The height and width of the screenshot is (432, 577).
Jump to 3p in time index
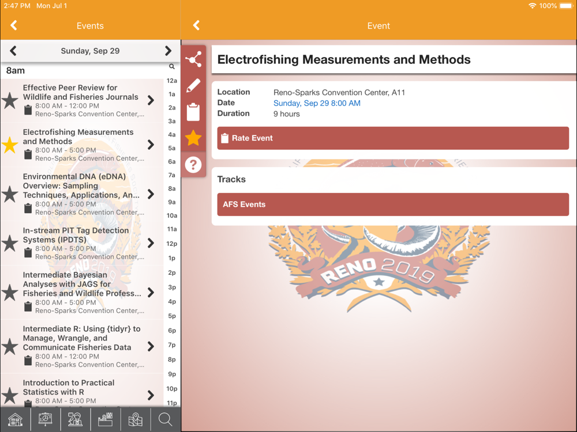(x=172, y=287)
